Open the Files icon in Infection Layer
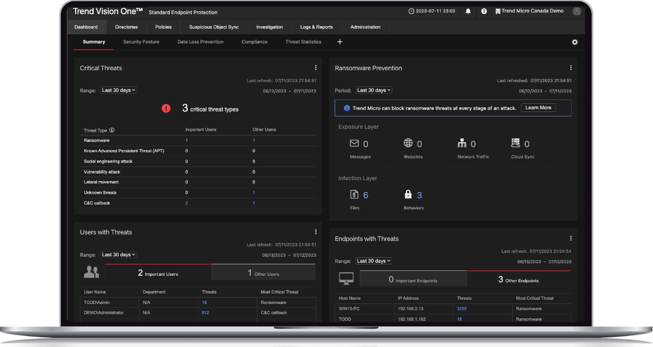The height and width of the screenshot is (347, 653). [x=355, y=194]
